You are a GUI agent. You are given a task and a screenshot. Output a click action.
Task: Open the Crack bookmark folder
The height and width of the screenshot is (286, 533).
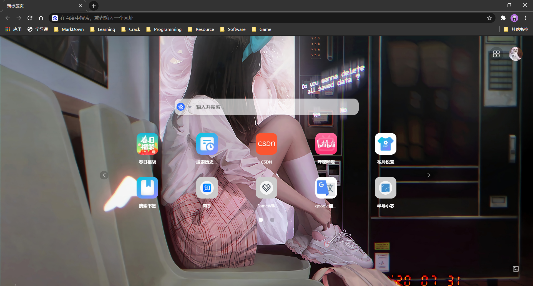click(131, 29)
